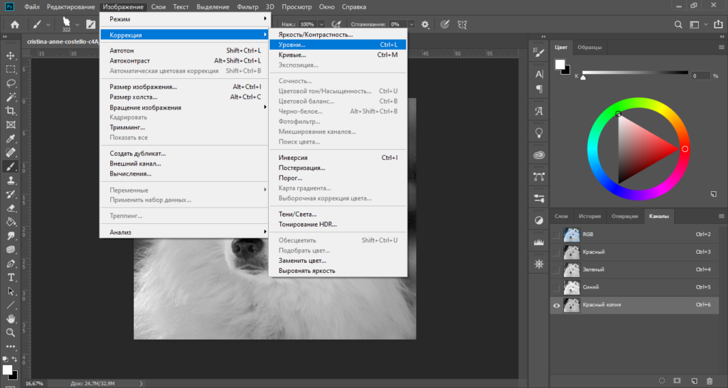Screen dimensions: 728x388
Task: Select the Horizontal Type tool
Action: click(11, 277)
